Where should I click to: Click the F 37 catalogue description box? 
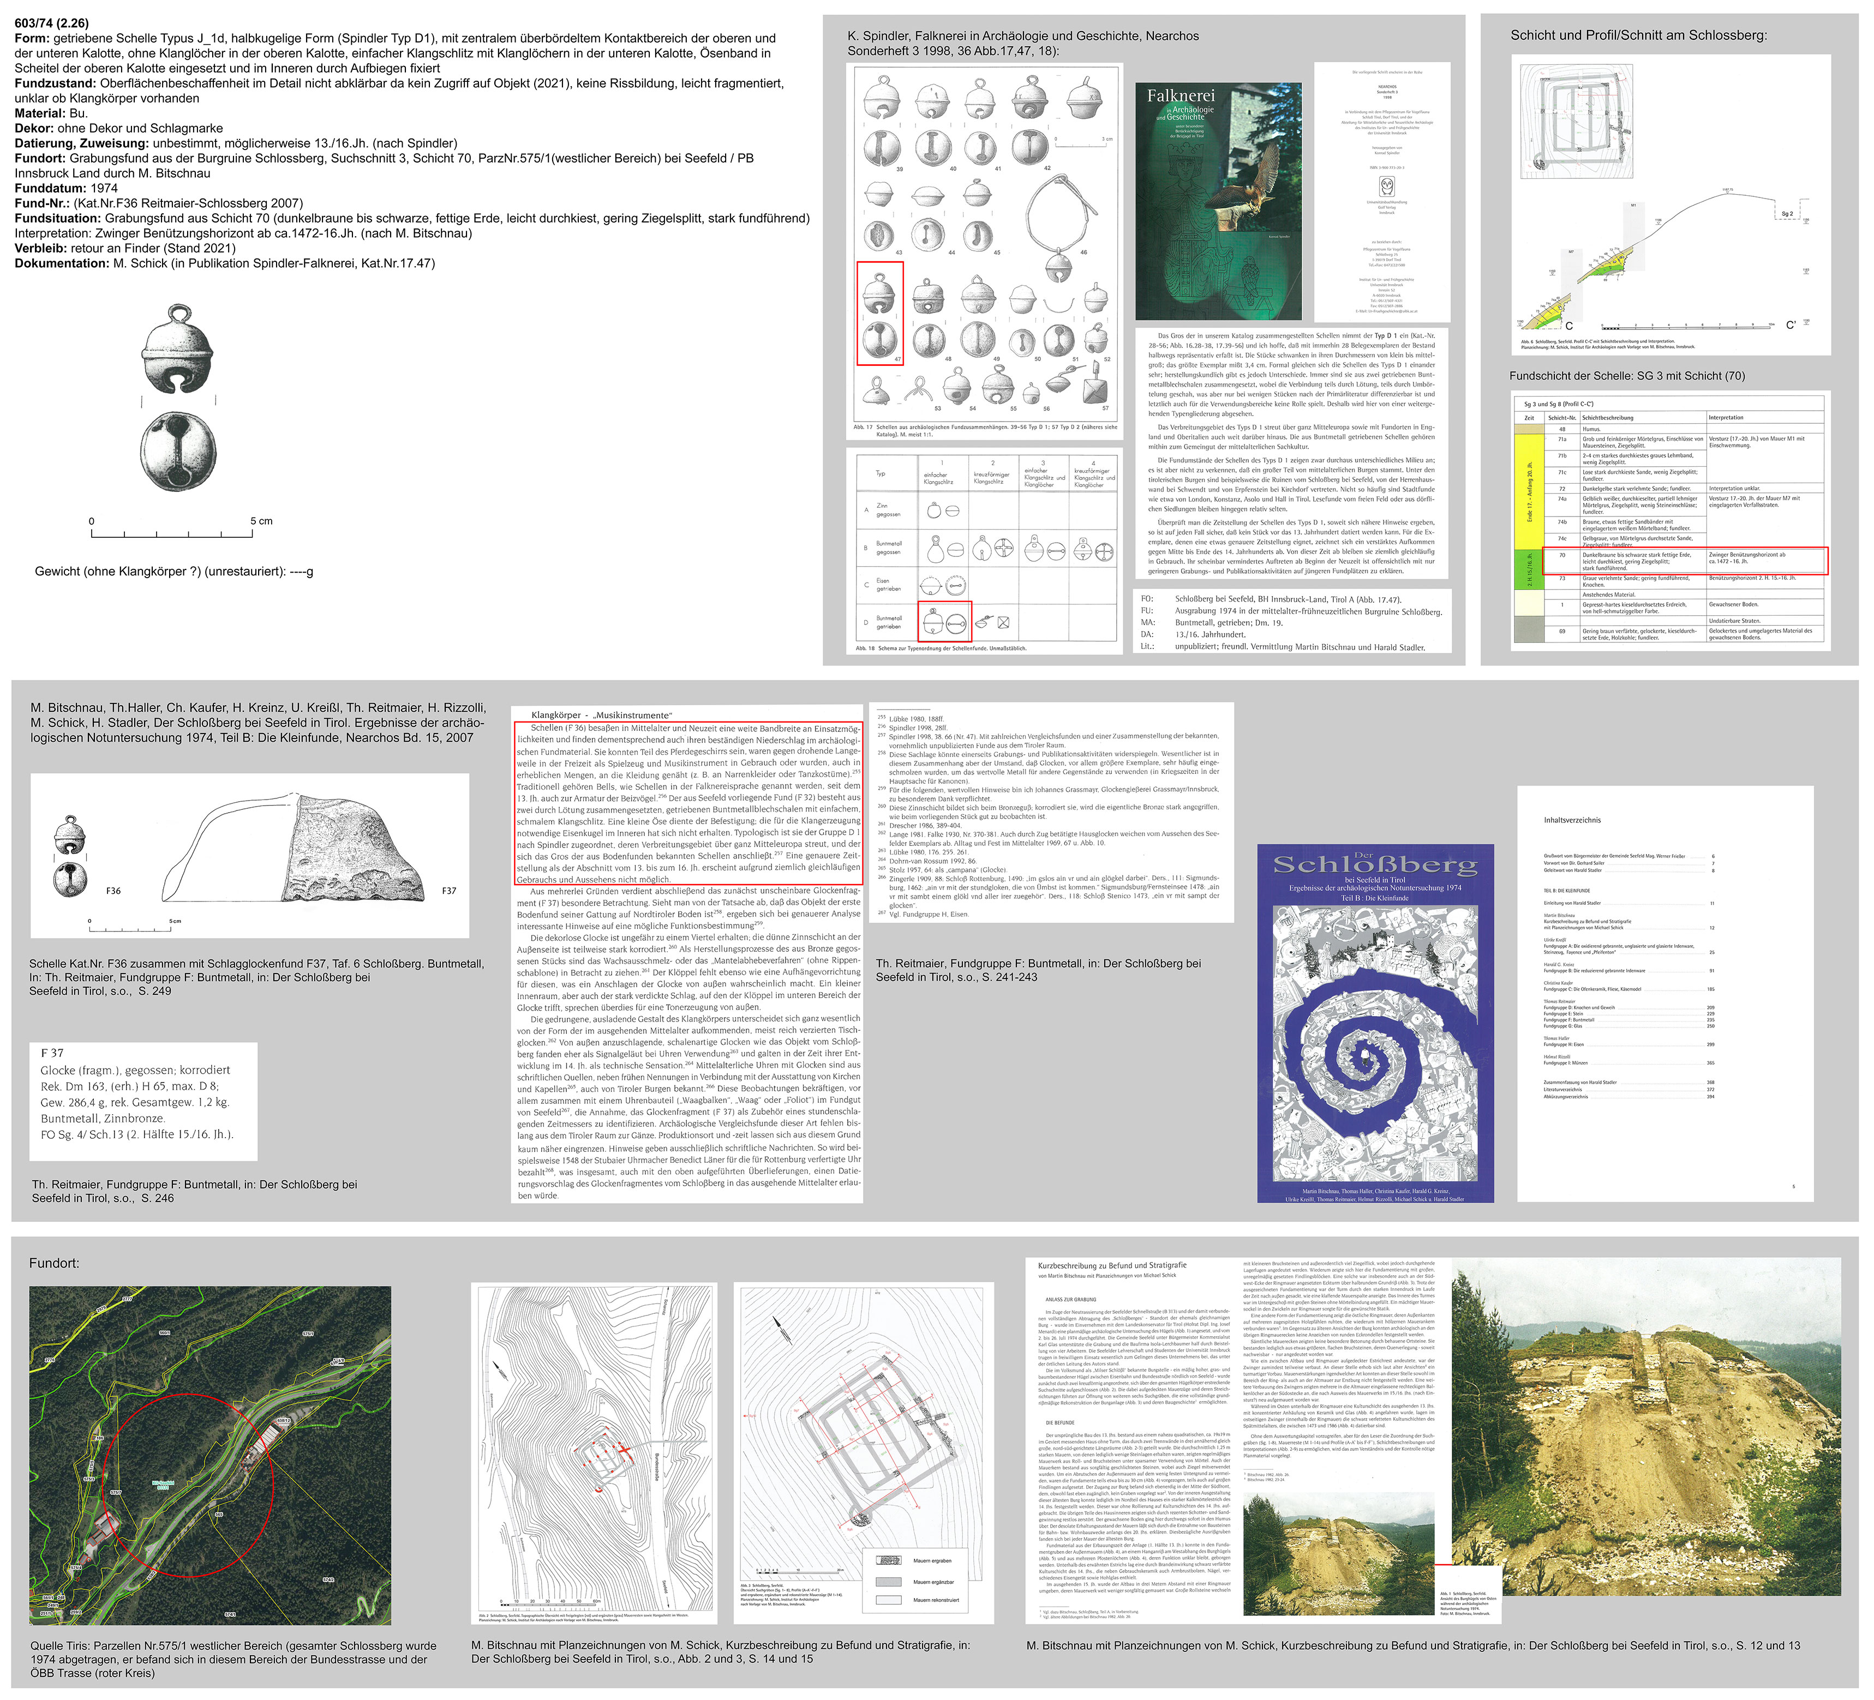tap(143, 1101)
